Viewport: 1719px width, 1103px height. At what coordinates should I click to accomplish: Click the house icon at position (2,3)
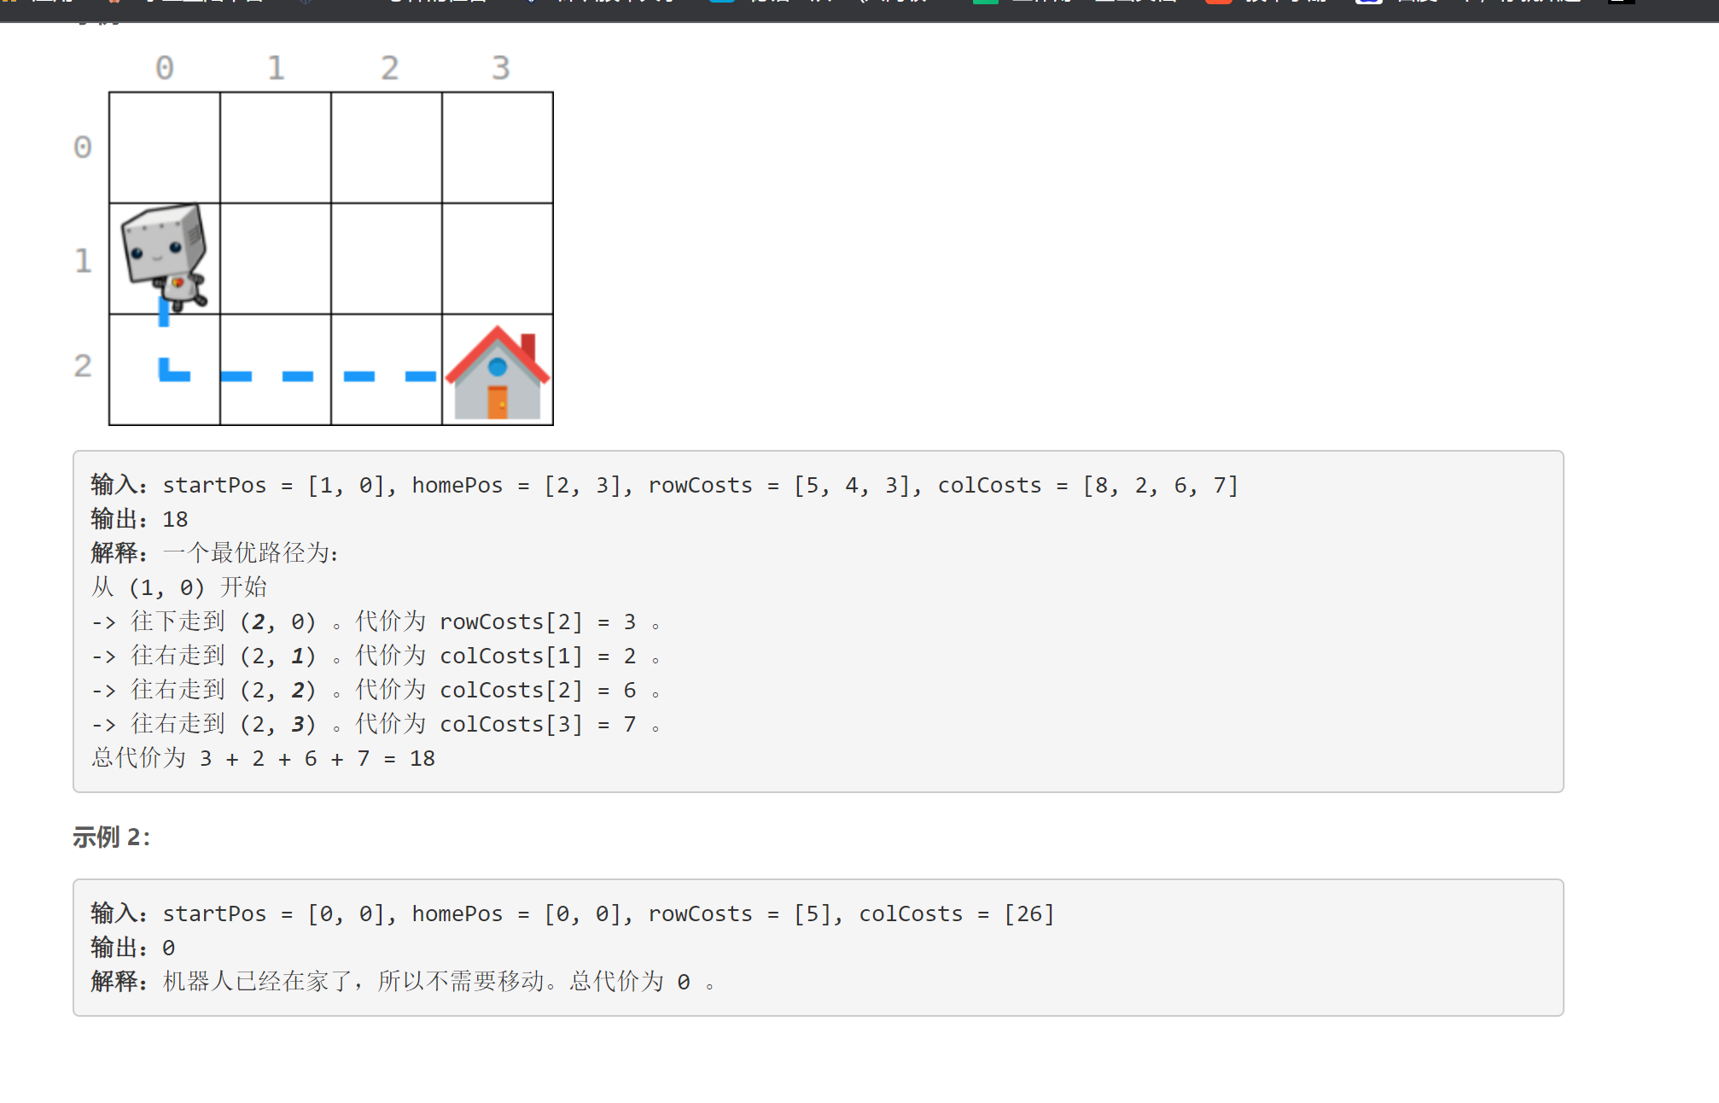pyautogui.click(x=496, y=374)
